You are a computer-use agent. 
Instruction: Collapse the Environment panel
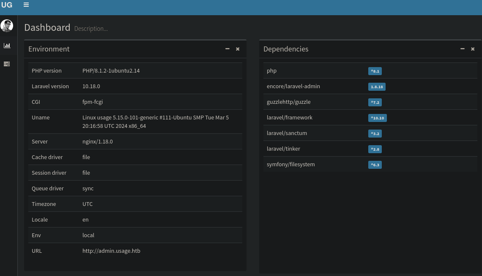(227, 49)
